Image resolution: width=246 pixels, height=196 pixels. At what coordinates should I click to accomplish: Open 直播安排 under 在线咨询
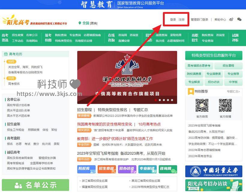click(x=124, y=41)
